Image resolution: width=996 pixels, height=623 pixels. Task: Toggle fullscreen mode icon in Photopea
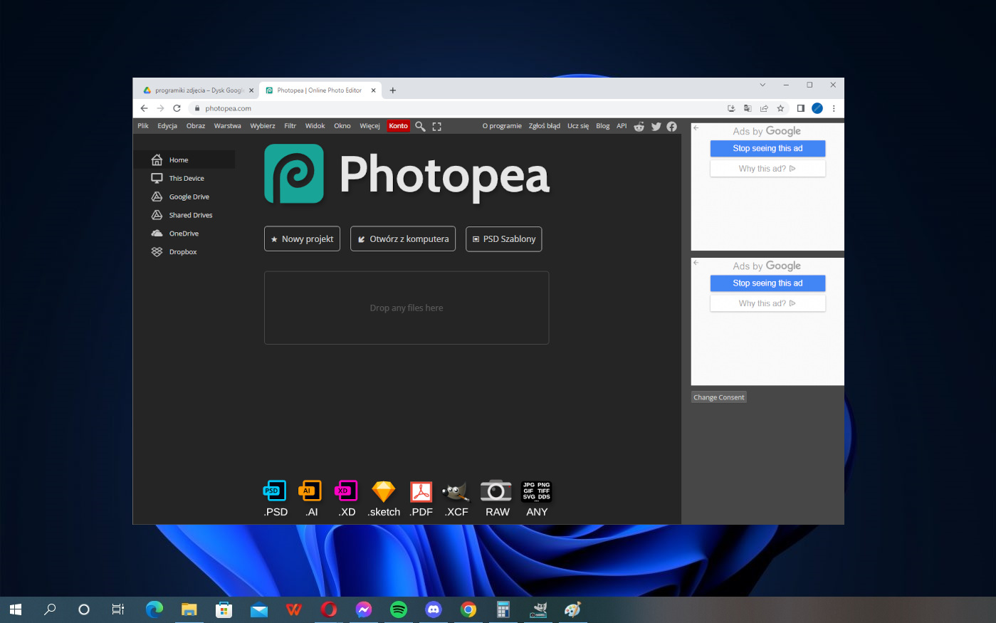(437, 126)
